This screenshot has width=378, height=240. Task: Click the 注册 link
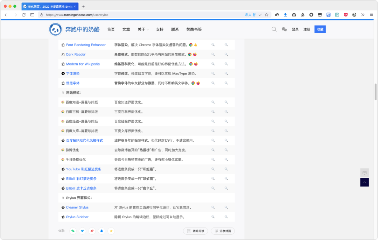[x=307, y=29]
